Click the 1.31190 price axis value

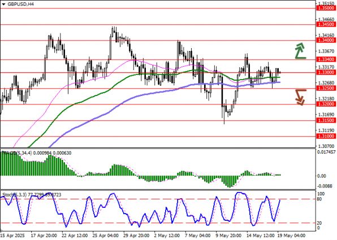tap(326, 130)
